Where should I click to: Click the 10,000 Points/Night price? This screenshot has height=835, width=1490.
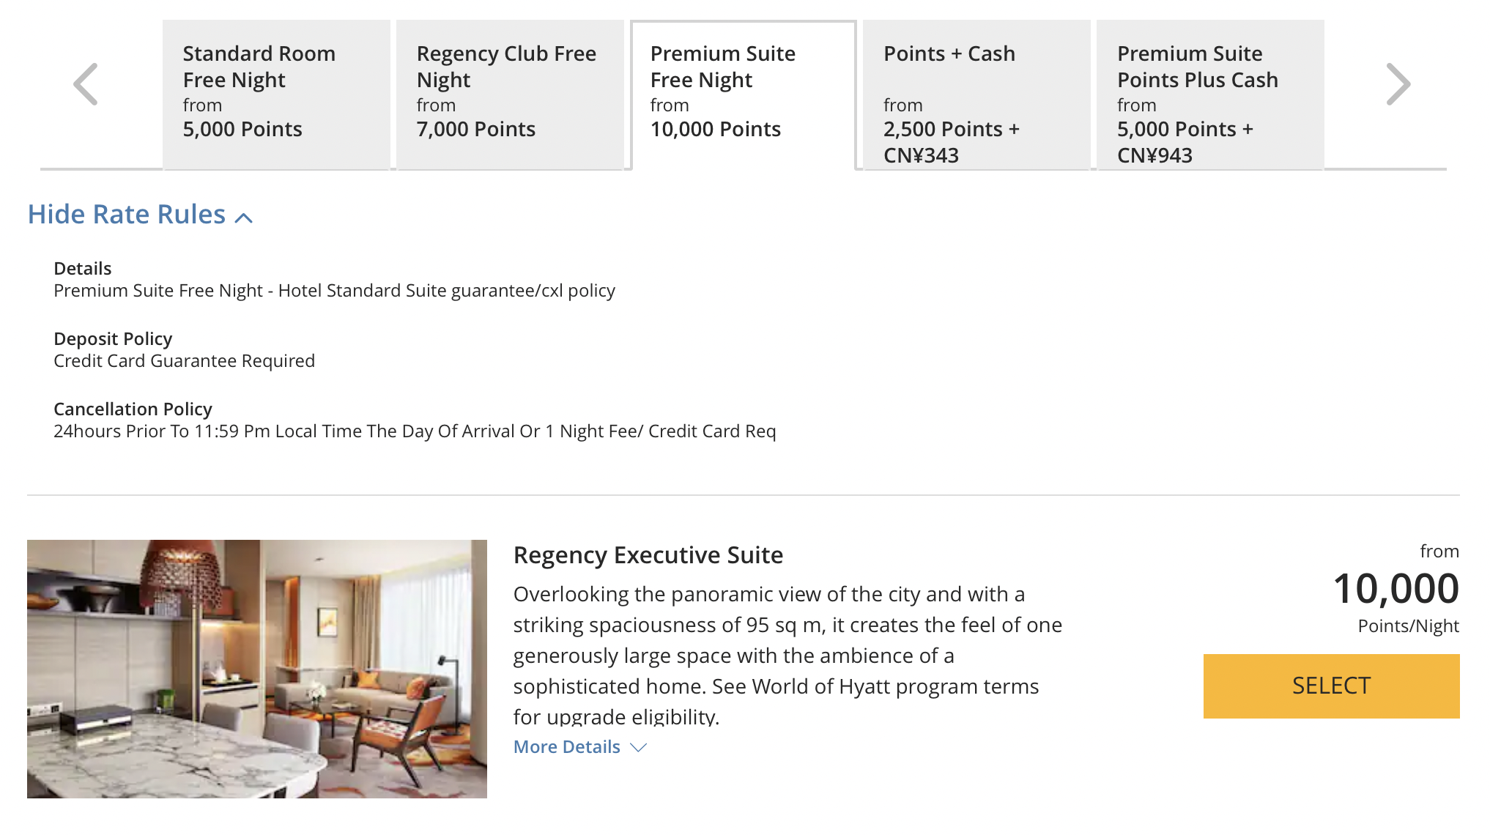(1396, 601)
